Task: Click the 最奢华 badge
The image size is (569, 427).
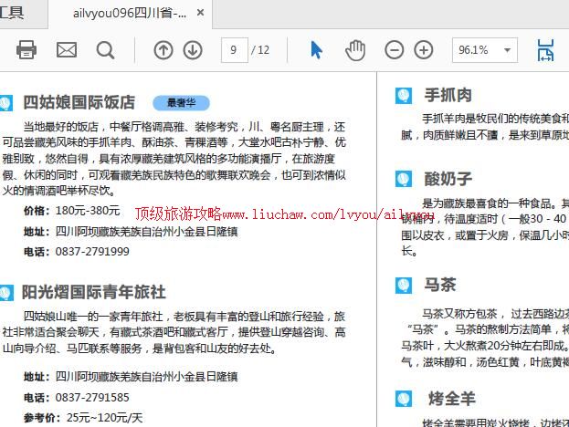Action: (x=180, y=103)
